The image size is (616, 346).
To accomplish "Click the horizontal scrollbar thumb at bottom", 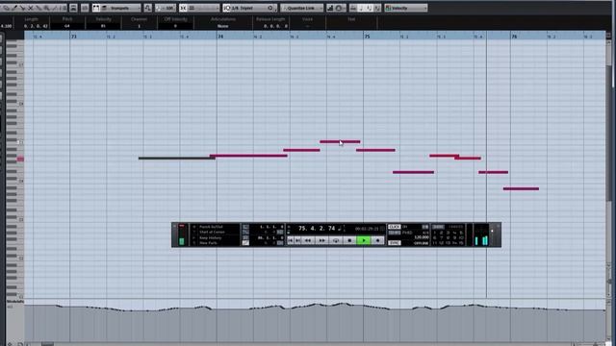I will (47, 344).
